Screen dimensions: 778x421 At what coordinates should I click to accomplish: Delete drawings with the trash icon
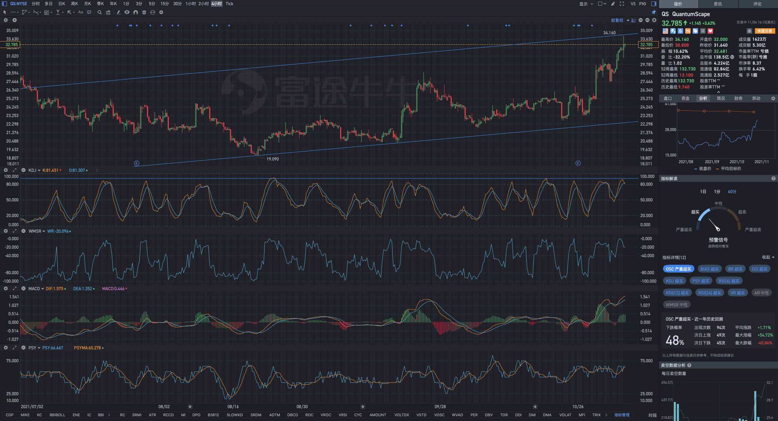144,12
